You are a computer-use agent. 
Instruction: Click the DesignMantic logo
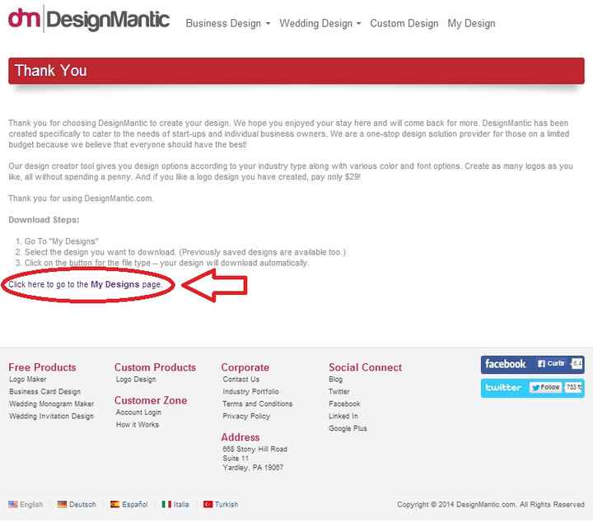[89, 19]
